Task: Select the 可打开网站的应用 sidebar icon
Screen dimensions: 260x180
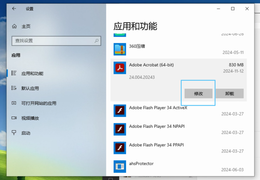Action: (x=14, y=103)
